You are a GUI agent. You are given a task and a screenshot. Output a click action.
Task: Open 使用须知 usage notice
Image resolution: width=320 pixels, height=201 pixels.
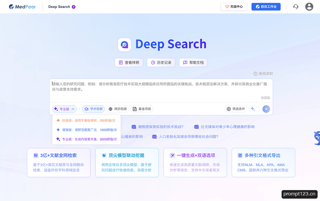coord(263,73)
